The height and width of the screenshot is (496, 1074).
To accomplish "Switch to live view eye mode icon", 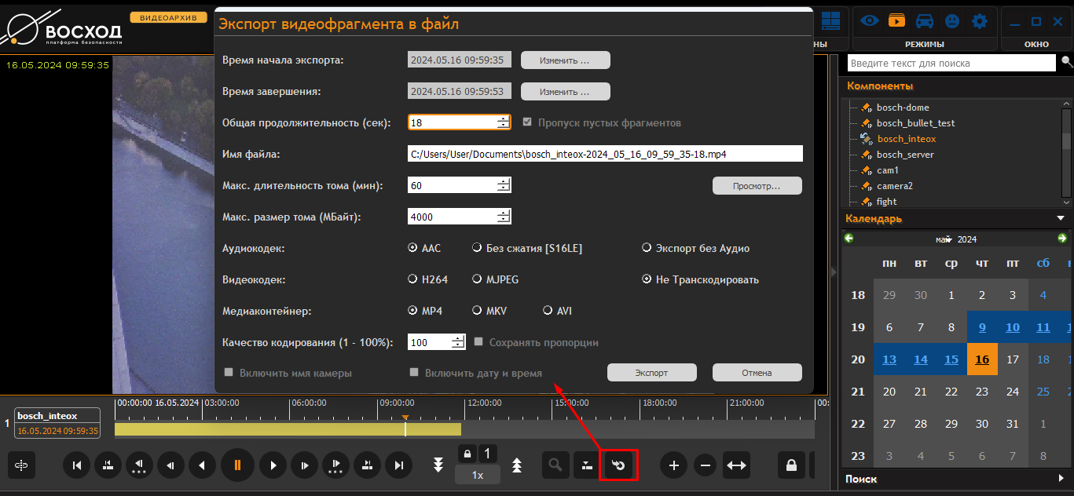I will click(x=869, y=21).
